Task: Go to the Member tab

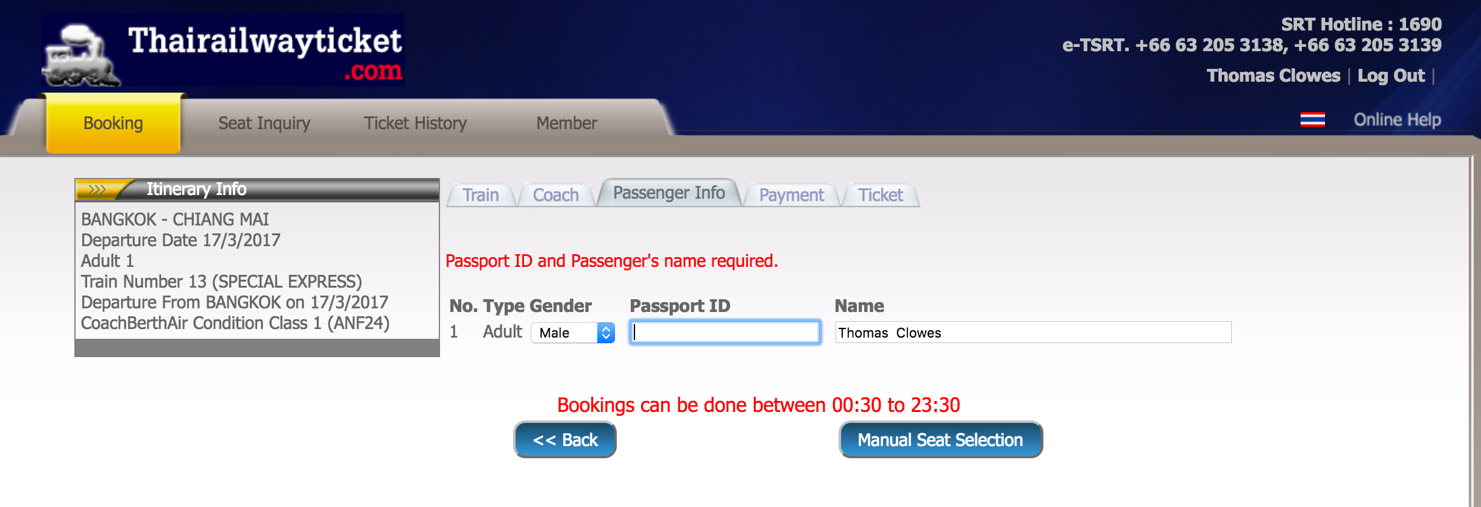Action: (x=567, y=123)
